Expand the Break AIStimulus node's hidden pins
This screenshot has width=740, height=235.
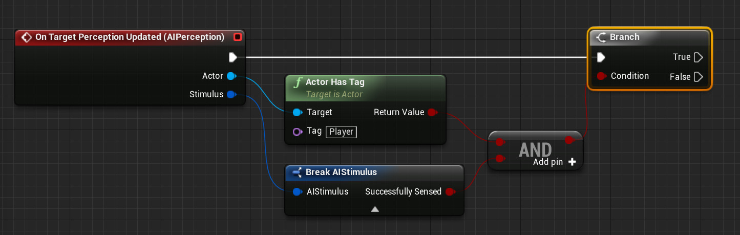pos(375,209)
